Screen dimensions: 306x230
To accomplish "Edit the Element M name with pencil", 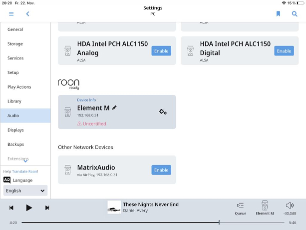I will pyautogui.click(x=114, y=107).
